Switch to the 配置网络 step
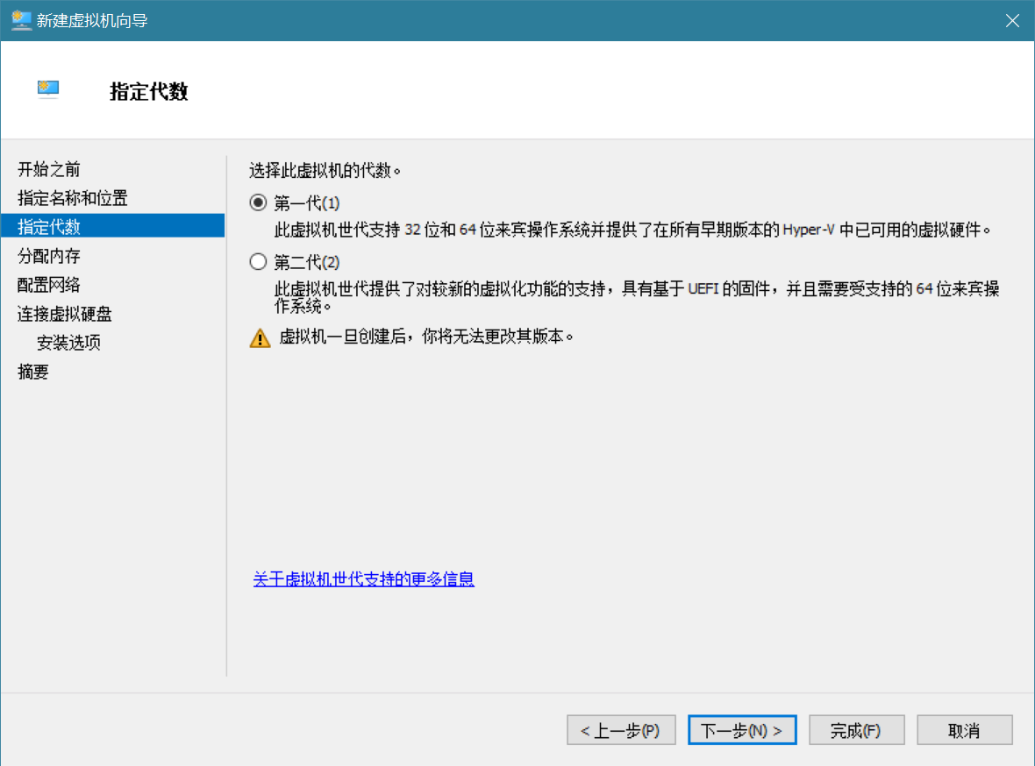 pyautogui.click(x=49, y=285)
